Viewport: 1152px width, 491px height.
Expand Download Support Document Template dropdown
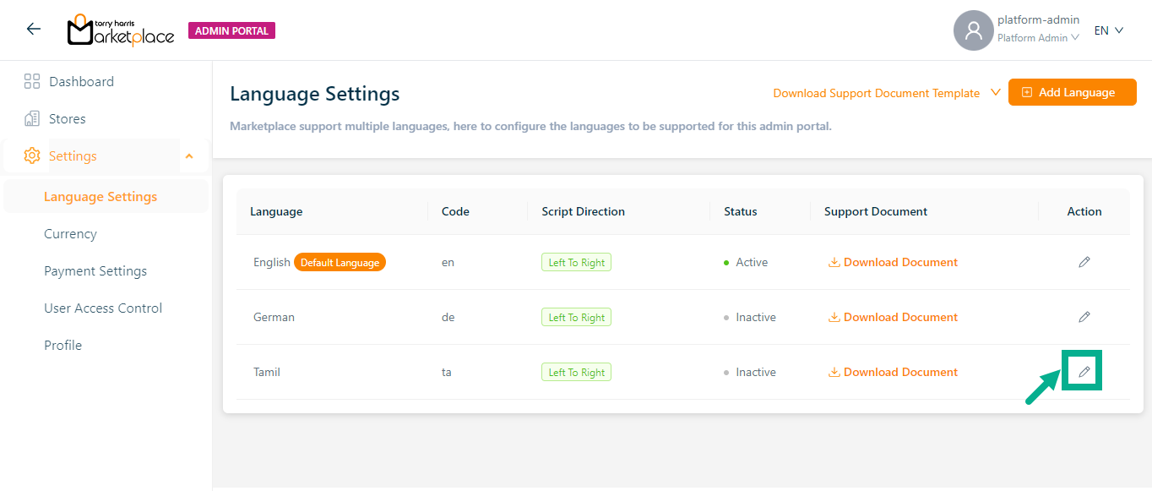(x=995, y=93)
